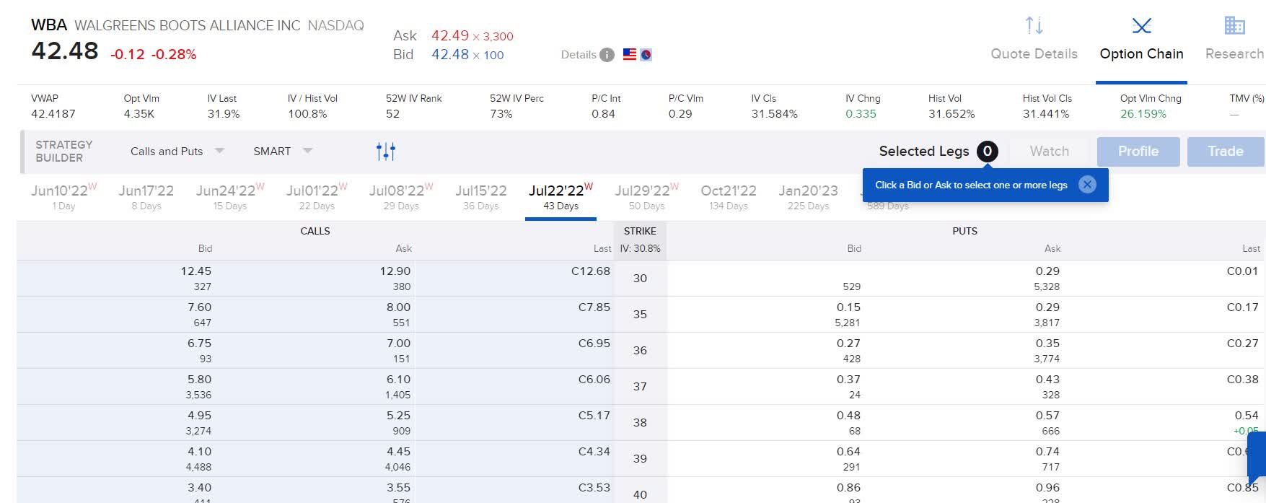Select put bid 0.27 at strike 36

pyautogui.click(x=848, y=344)
